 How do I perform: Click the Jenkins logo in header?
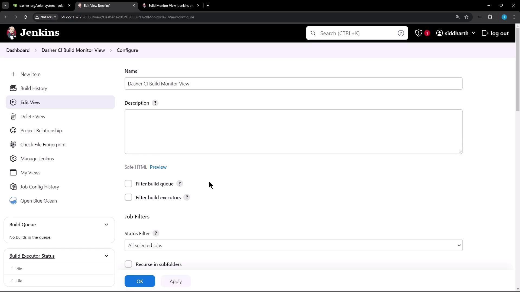click(x=33, y=33)
